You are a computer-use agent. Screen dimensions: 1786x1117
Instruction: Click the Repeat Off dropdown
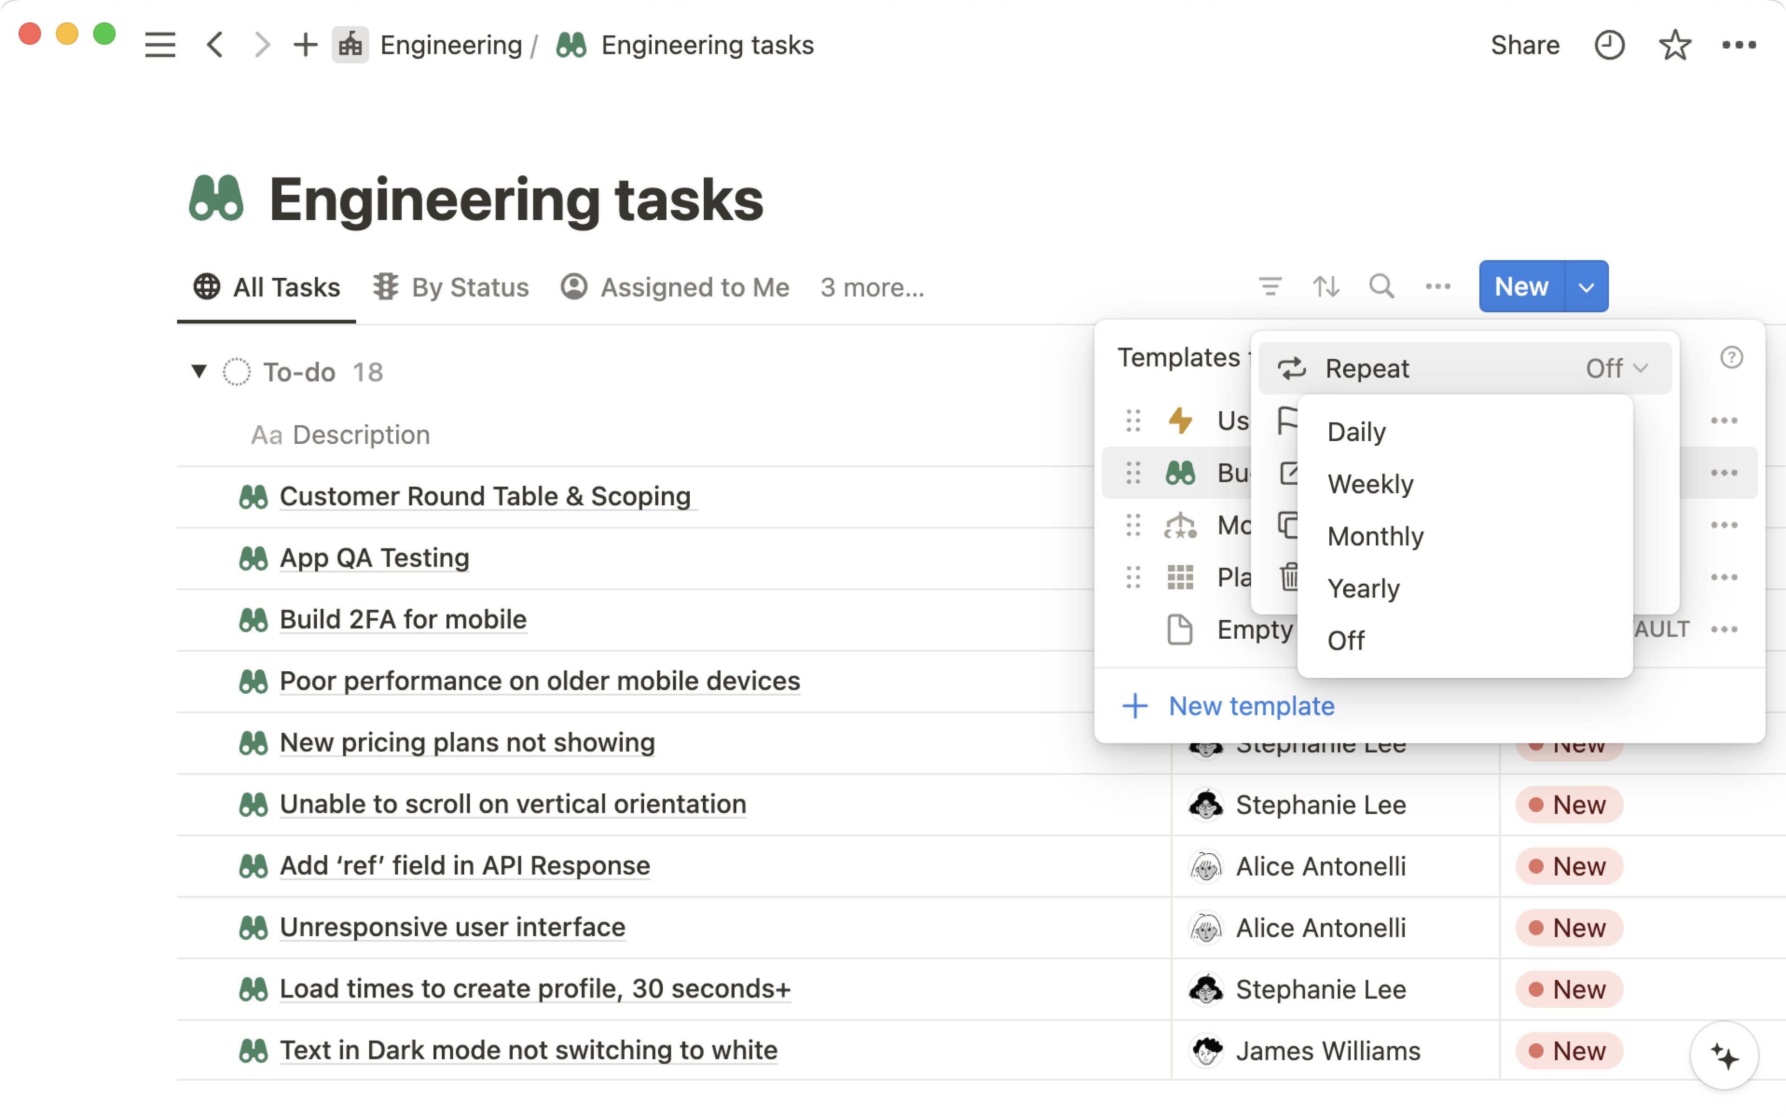coord(1616,368)
